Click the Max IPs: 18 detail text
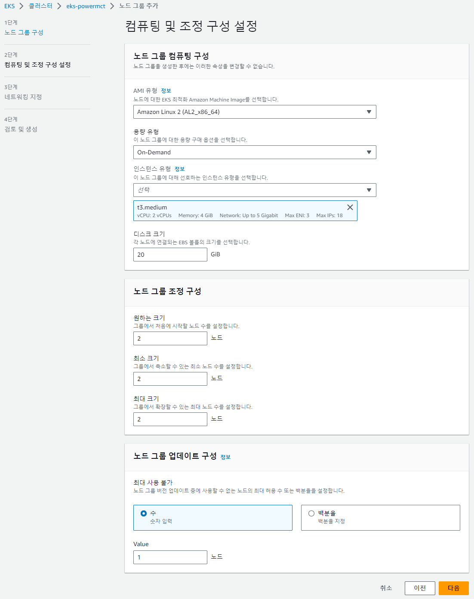Screen dimensions: 474x599 pyautogui.click(x=329, y=215)
